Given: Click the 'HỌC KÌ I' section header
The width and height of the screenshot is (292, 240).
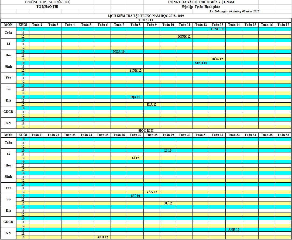Looking at the screenshot, I should [146, 20].
